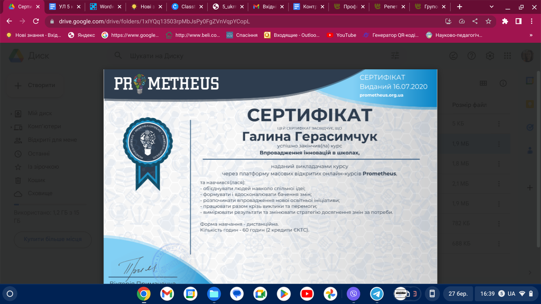Open the Drive help question mark icon
This screenshot has width=541, height=304.
pyautogui.click(x=472, y=56)
